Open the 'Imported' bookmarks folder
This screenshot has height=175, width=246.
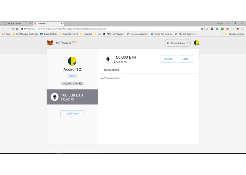[x=86, y=34]
